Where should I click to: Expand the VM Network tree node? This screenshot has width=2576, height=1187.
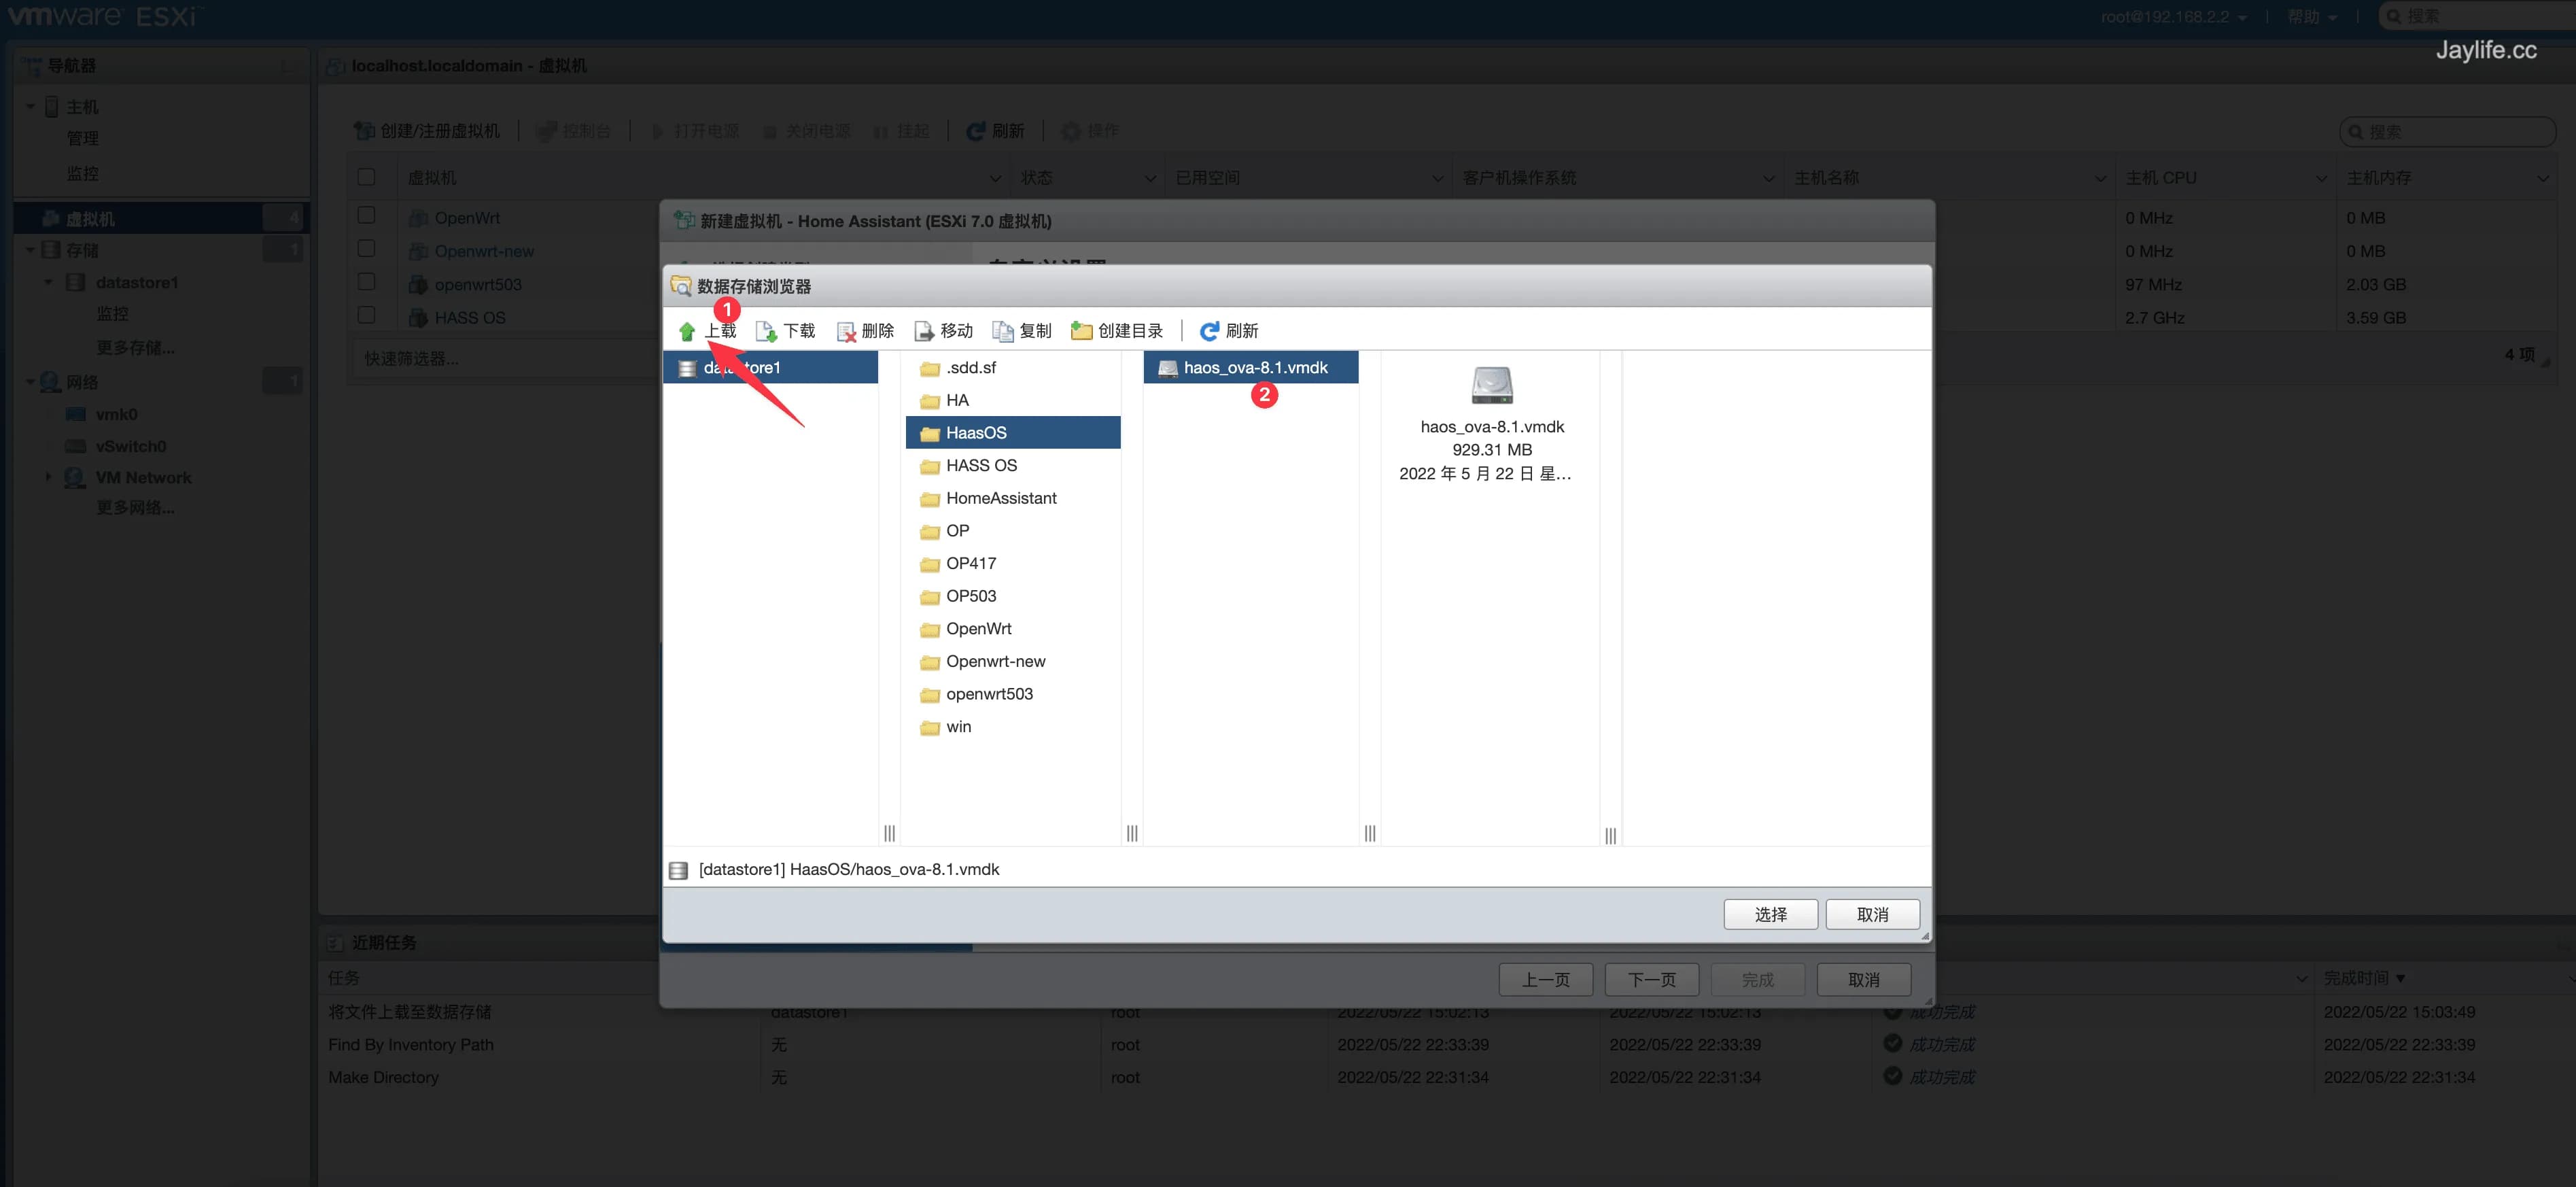(48, 477)
